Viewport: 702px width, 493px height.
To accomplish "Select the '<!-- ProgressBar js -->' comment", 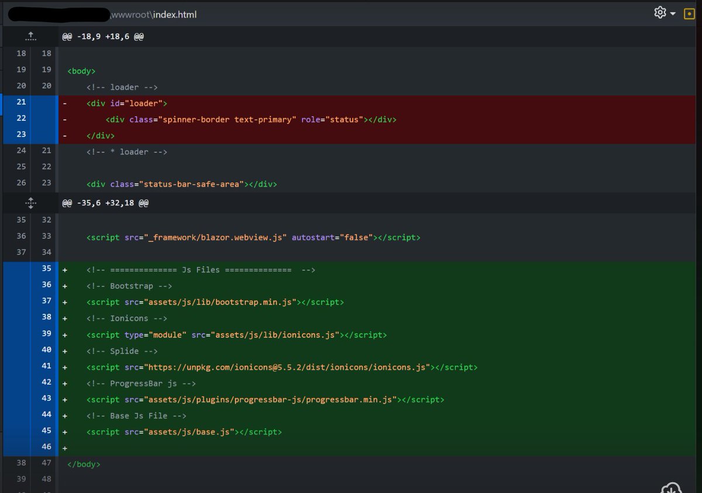I will click(x=142, y=384).
